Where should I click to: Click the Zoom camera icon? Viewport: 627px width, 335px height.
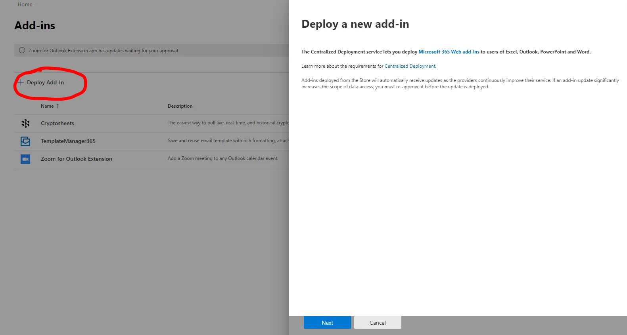pyautogui.click(x=25, y=159)
